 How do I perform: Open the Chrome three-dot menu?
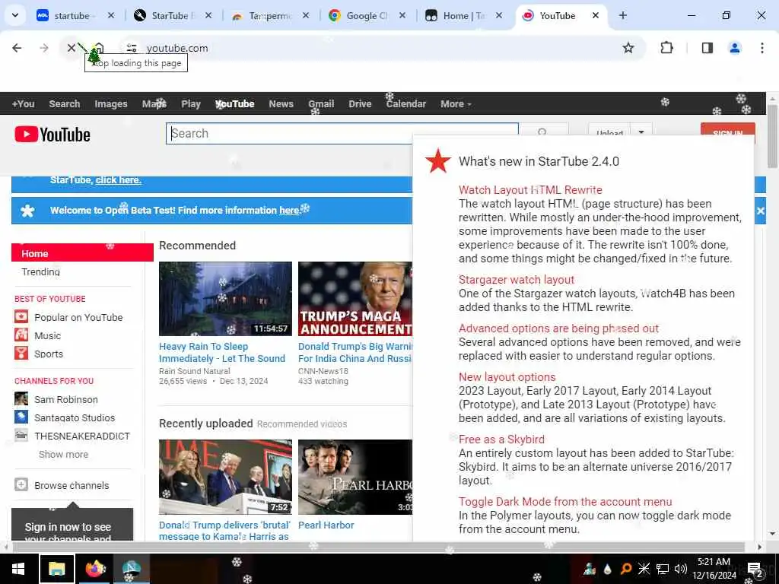point(762,48)
